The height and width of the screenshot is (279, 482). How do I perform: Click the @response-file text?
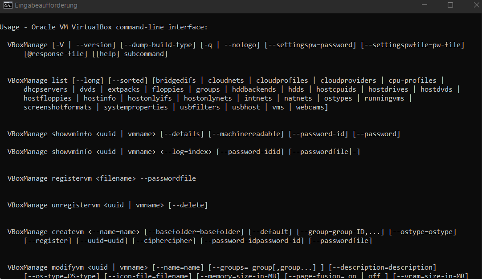click(56, 54)
